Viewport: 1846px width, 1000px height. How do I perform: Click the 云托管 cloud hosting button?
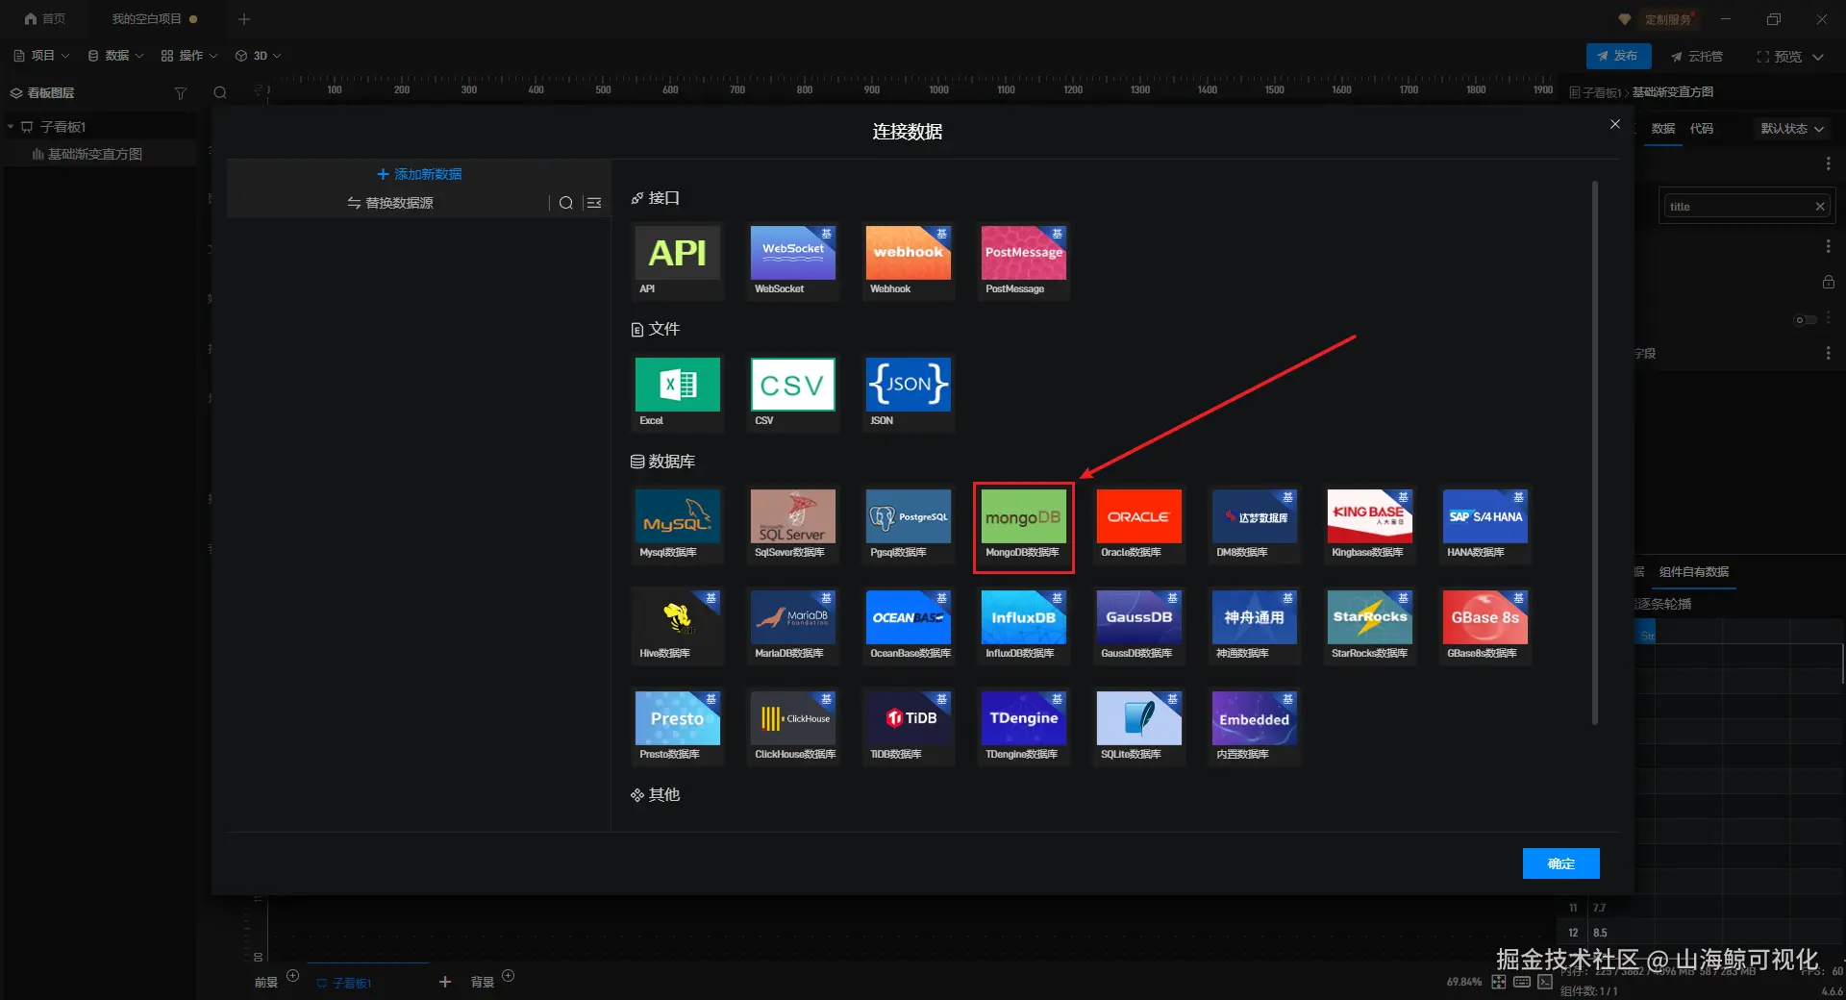1697,56
